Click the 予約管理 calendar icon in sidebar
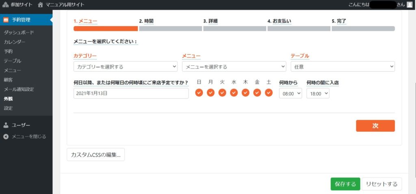Image resolution: width=416 pixels, height=194 pixels. [6, 19]
